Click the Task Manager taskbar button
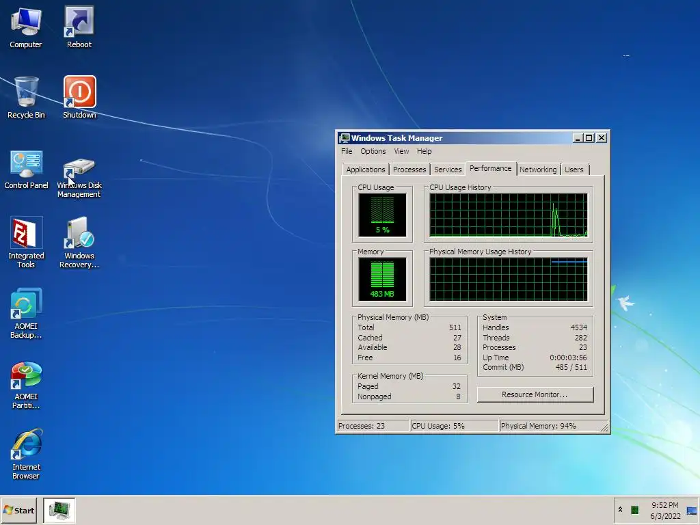 [x=59, y=510]
